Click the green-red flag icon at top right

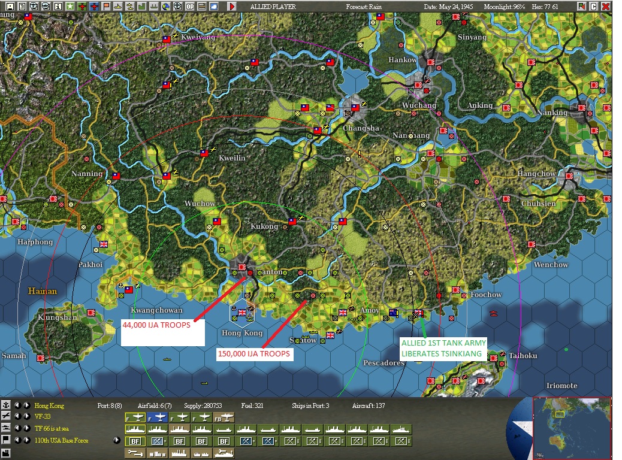point(581,7)
